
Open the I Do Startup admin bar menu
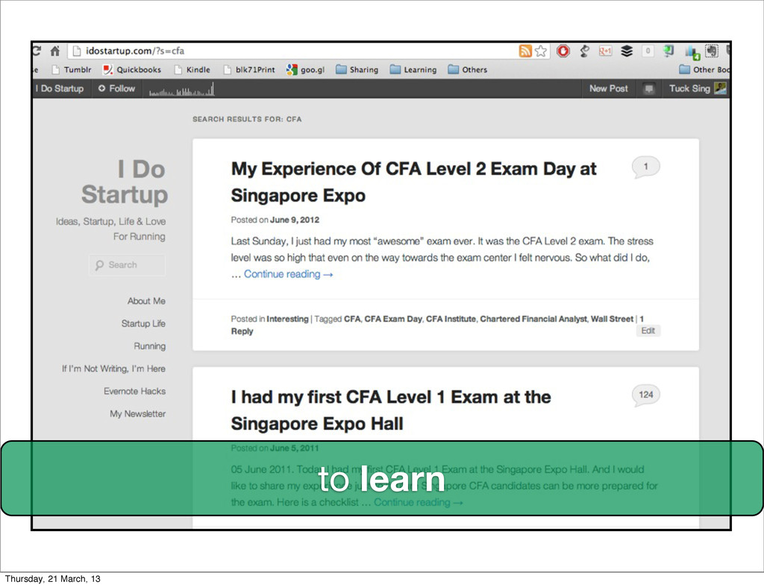pos(60,89)
